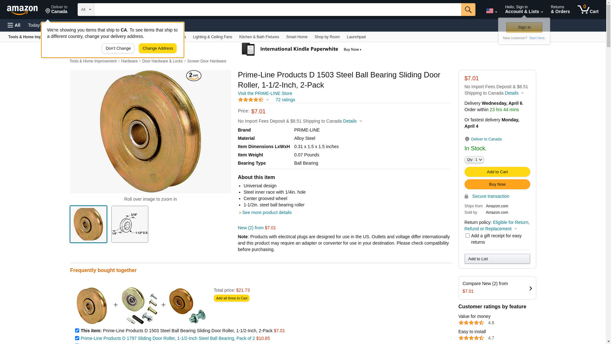Open the star rating breakdown
611x344 pixels.
point(253,100)
